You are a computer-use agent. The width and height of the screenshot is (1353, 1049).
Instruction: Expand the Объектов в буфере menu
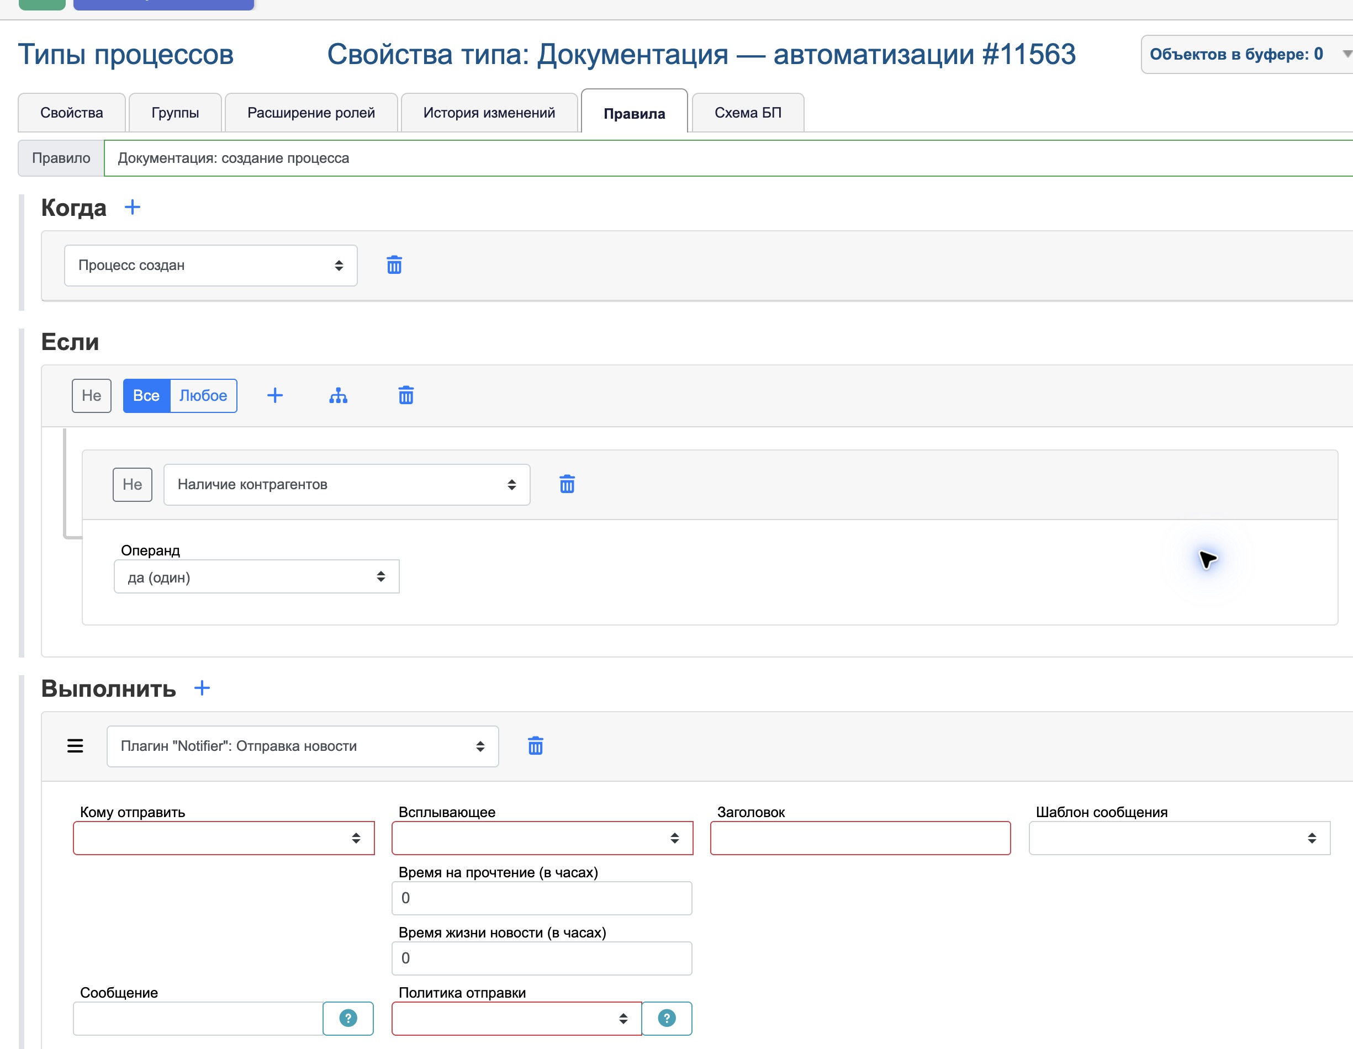point(1246,55)
